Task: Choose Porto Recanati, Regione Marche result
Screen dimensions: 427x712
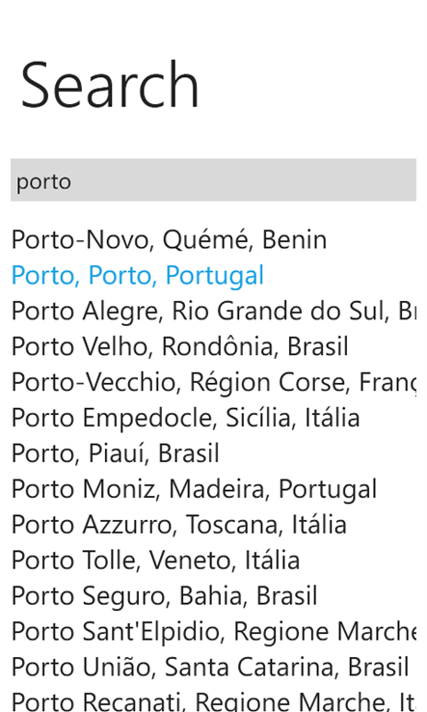Action: pos(213,700)
